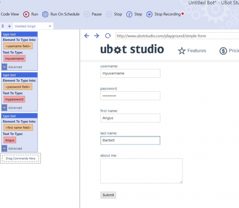This screenshot has height=208, width=239.
Task: Click the ubot studio logo
Action: point(132,49)
